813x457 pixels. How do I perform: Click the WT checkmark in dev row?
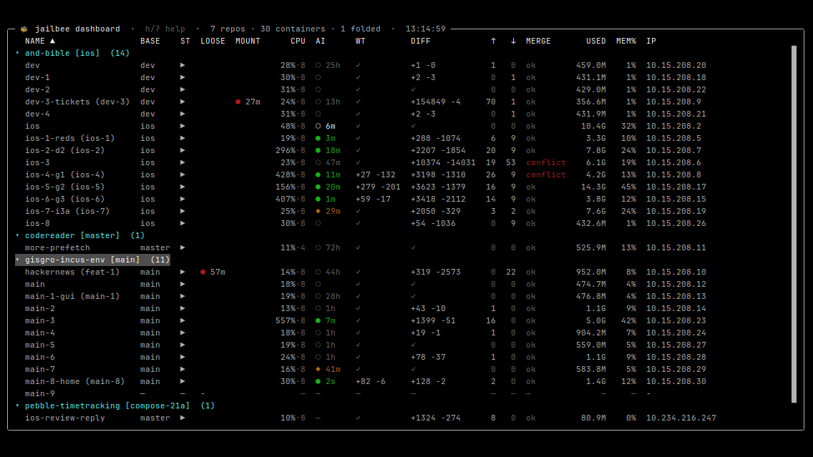coord(359,65)
